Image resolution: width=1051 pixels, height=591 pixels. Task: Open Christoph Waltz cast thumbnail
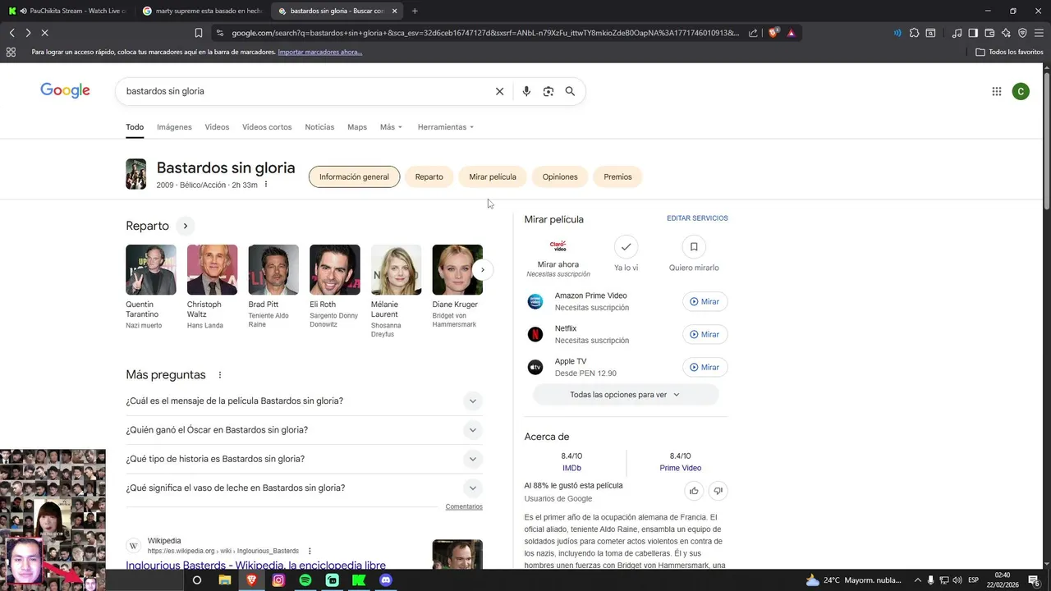212,269
